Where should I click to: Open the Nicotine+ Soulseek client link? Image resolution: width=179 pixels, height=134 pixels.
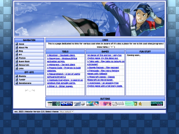pyautogui.click(x=61, y=55)
